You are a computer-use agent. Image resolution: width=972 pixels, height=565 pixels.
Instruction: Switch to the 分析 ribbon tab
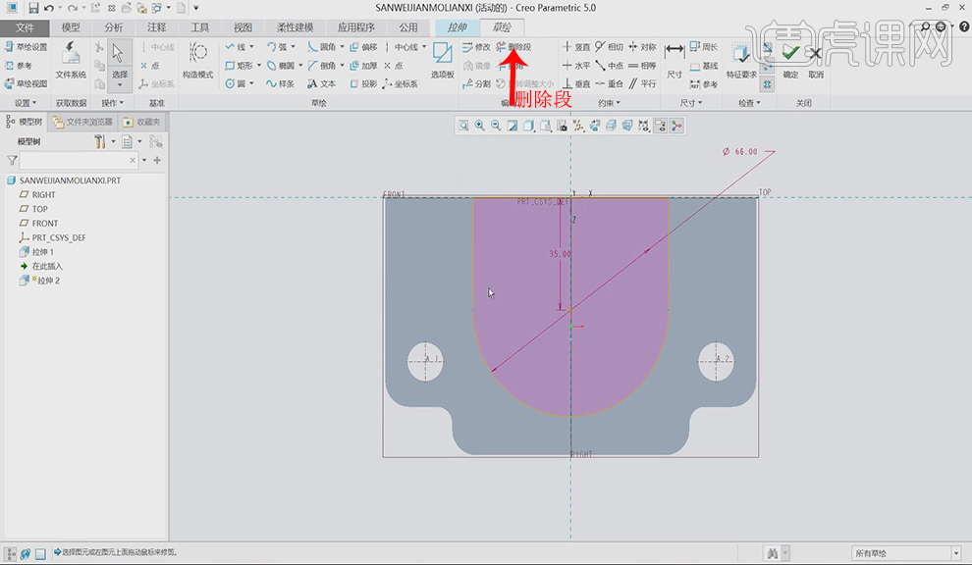tap(114, 27)
